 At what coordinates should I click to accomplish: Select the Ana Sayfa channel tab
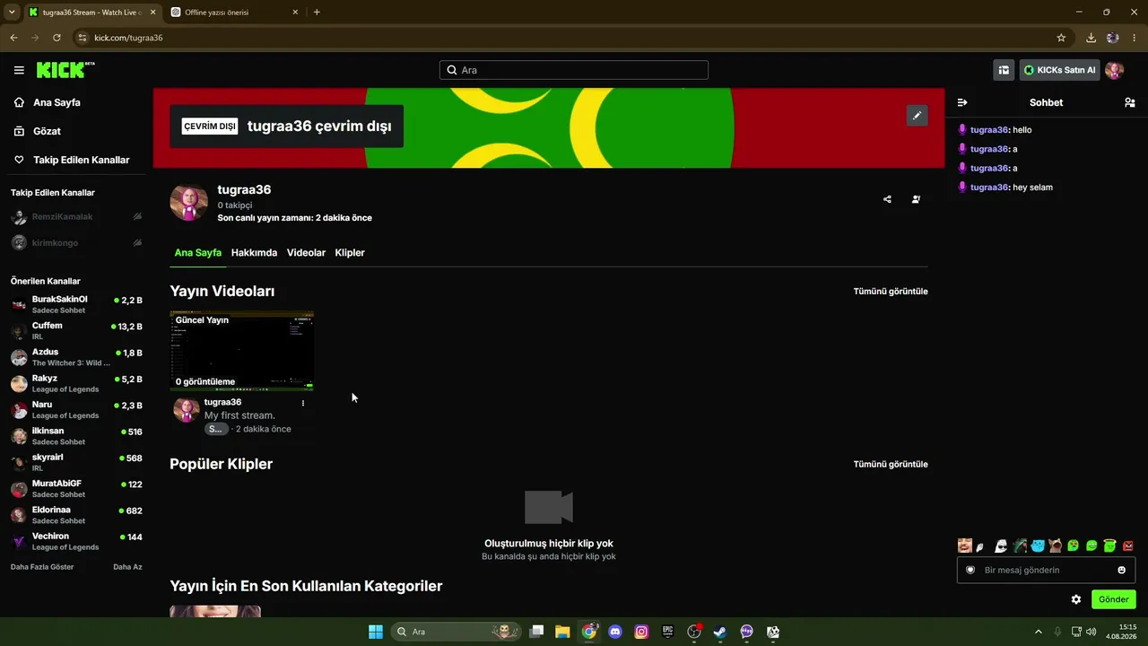198,253
